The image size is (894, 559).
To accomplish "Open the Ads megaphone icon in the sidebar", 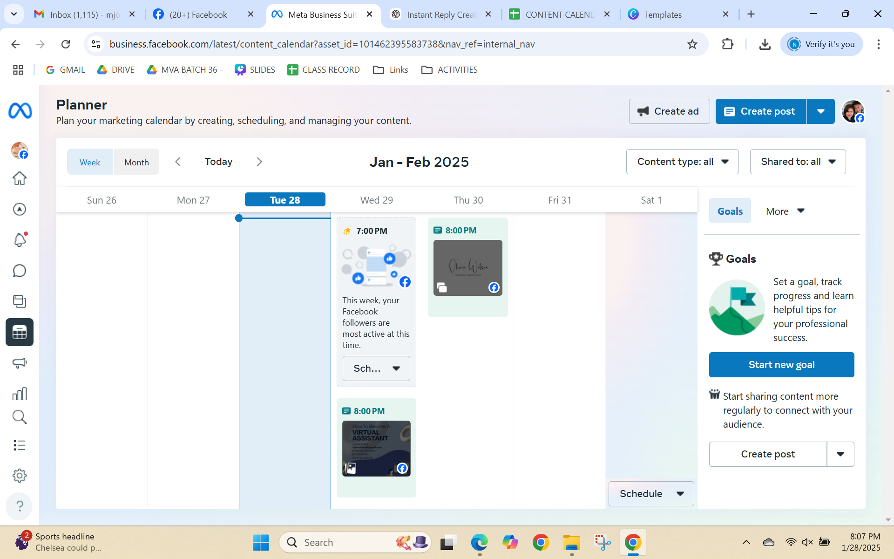I will coord(19,363).
